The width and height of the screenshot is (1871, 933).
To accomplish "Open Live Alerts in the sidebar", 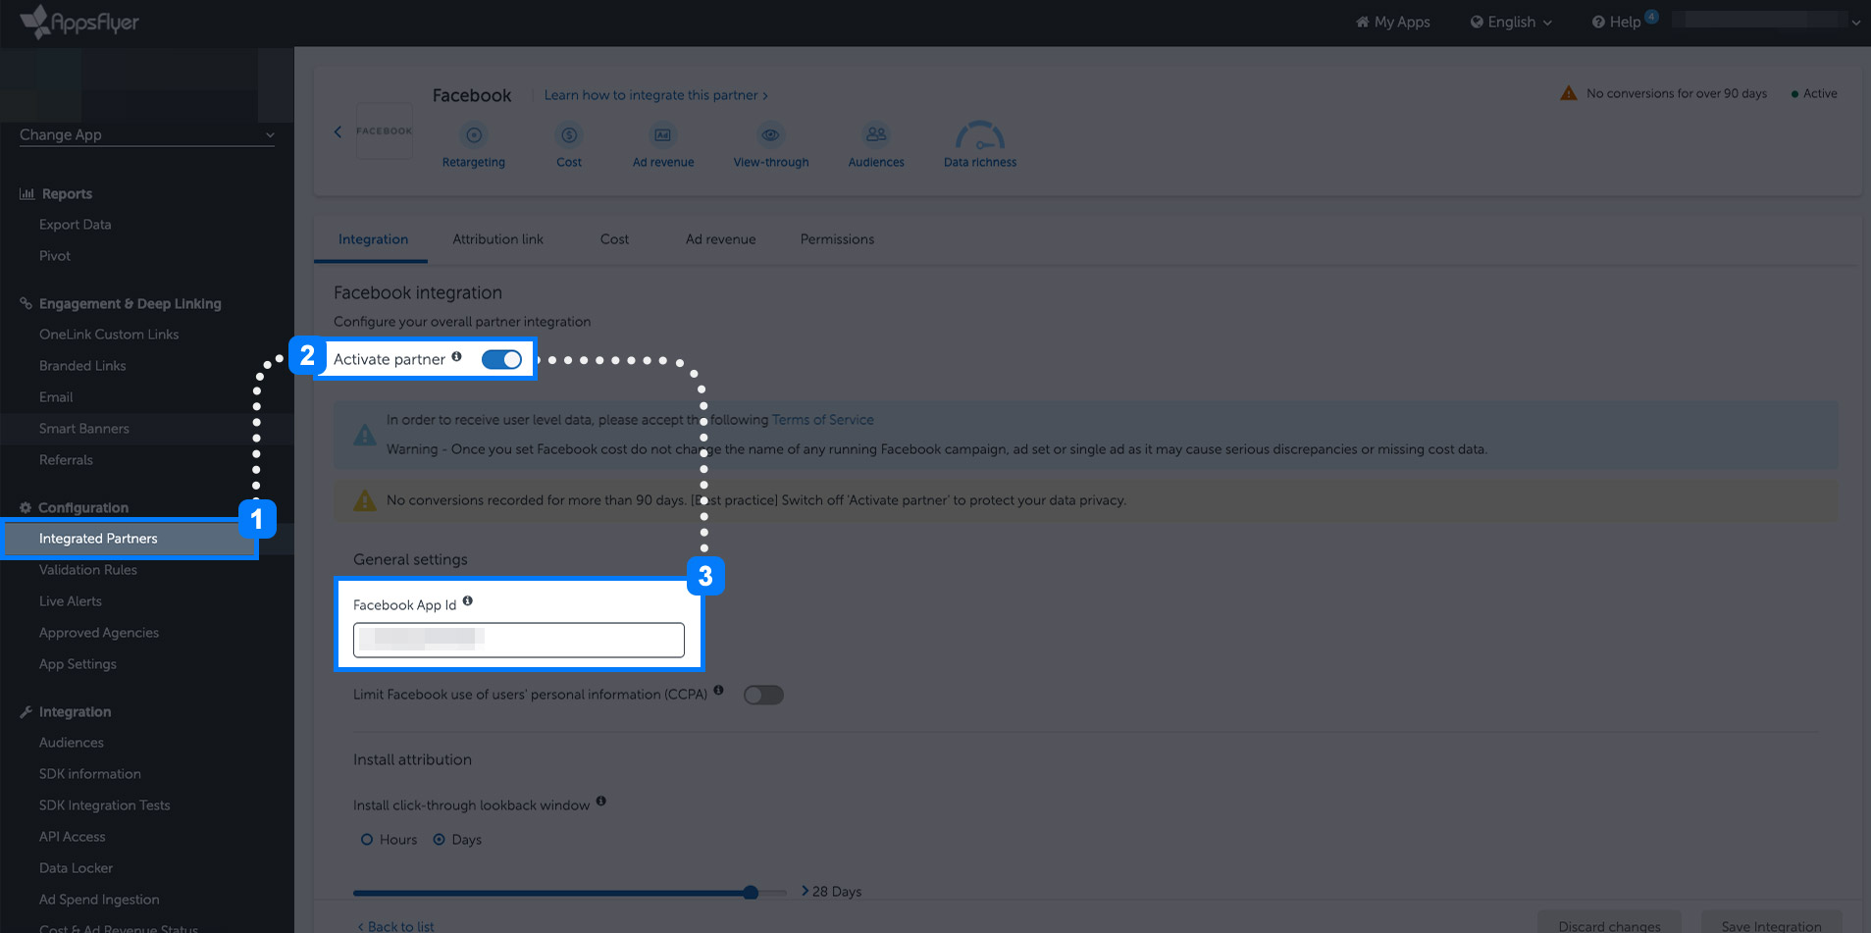I will coord(71,601).
